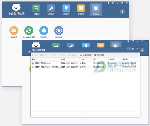Click feedback speech-bubble icon in front window
The width and height of the screenshot is (150, 126).
(128, 41)
